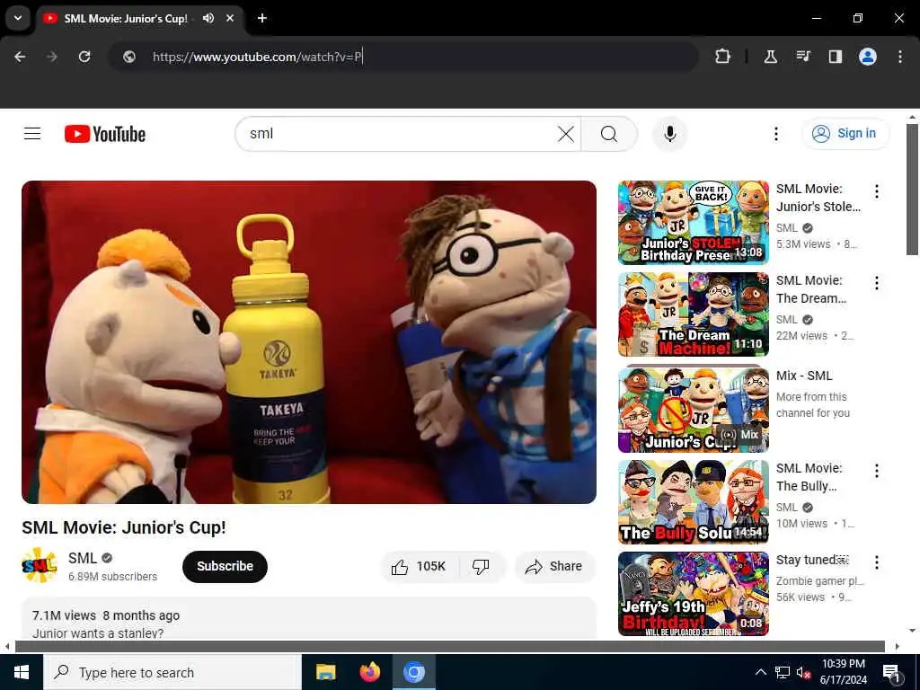Open File Explorer from taskbar
920x690 pixels.
325,672
